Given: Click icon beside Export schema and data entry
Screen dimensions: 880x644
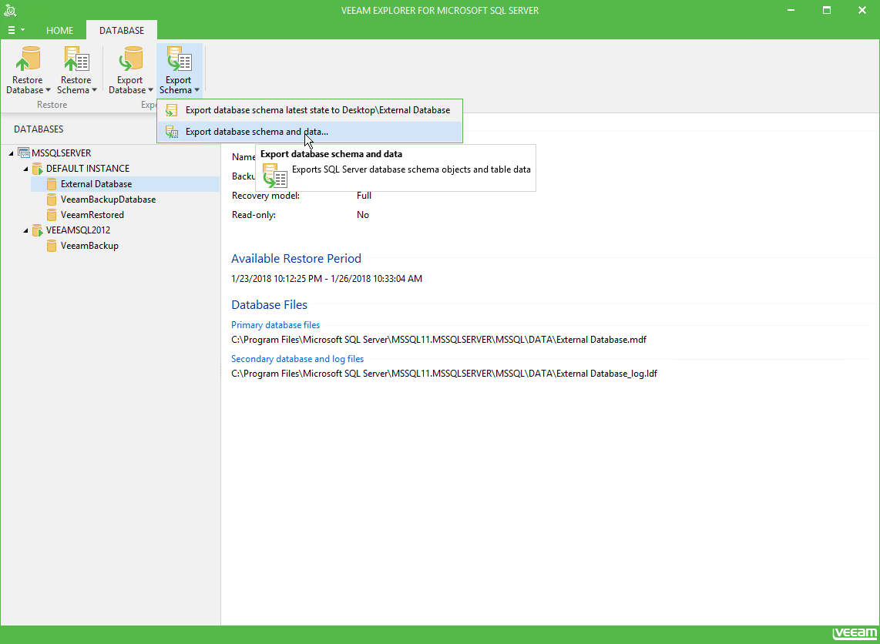Looking at the screenshot, I should pos(172,132).
